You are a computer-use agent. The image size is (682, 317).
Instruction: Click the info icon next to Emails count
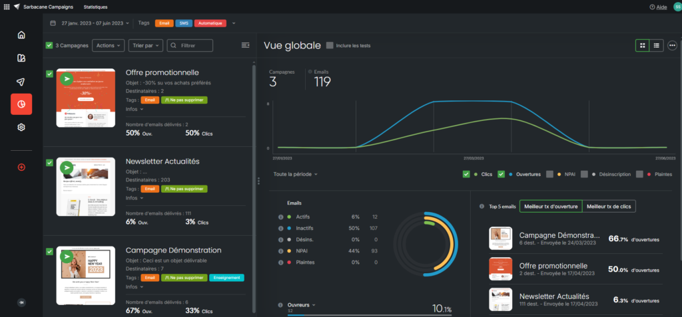310,72
